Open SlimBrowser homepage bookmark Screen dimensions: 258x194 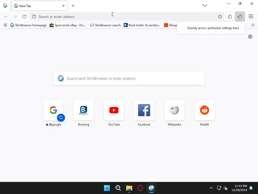(x=28, y=25)
